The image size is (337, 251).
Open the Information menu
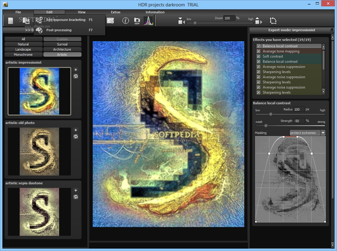[155, 12]
